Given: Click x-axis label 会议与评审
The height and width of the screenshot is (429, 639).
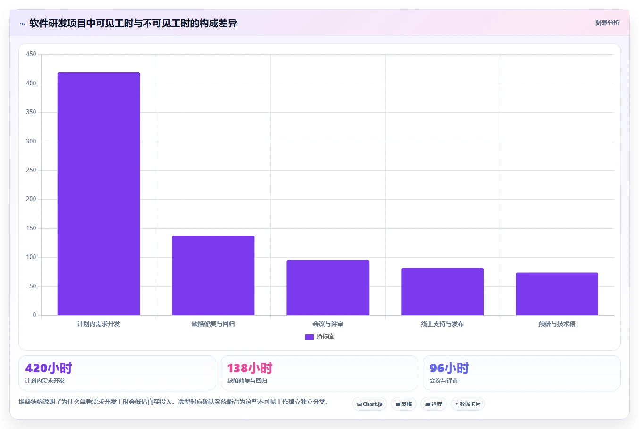Looking at the screenshot, I should coord(328,324).
